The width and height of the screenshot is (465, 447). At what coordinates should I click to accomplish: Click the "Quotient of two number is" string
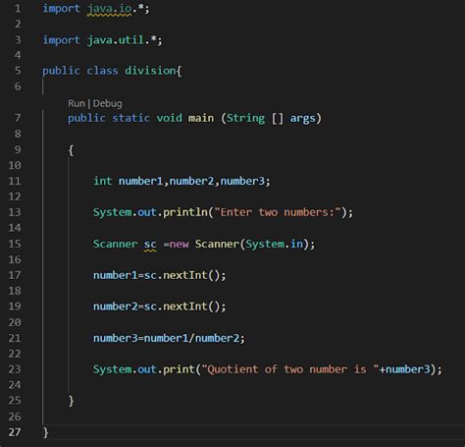(290, 369)
